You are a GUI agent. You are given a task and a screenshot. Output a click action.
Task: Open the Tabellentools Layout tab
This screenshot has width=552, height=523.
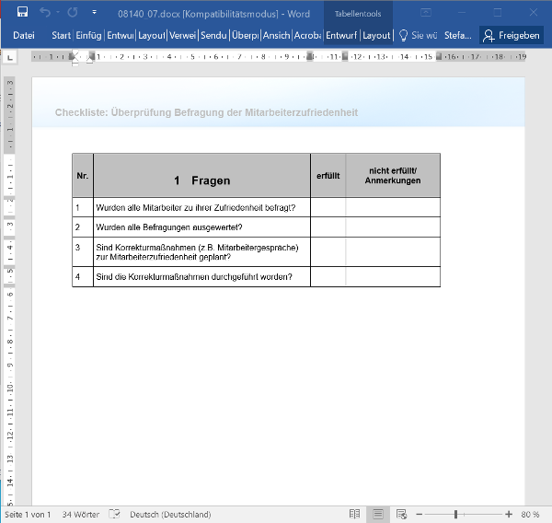[375, 35]
